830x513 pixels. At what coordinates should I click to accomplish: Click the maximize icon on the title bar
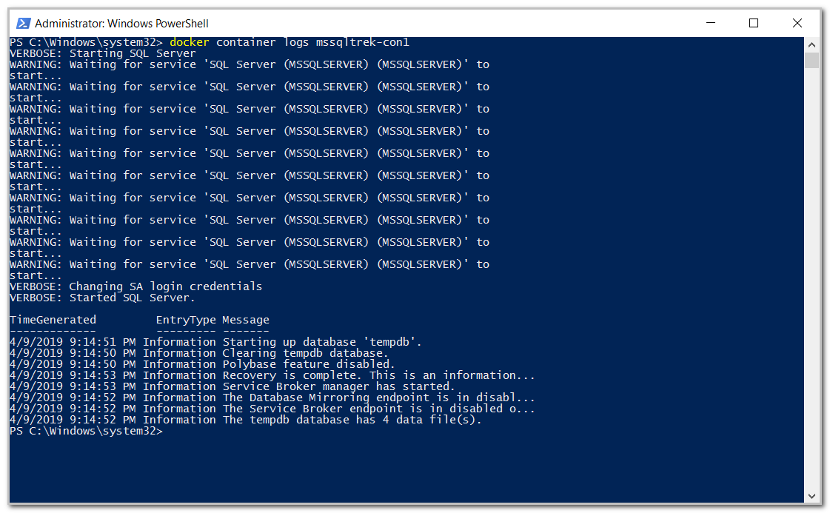(x=754, y=23)
